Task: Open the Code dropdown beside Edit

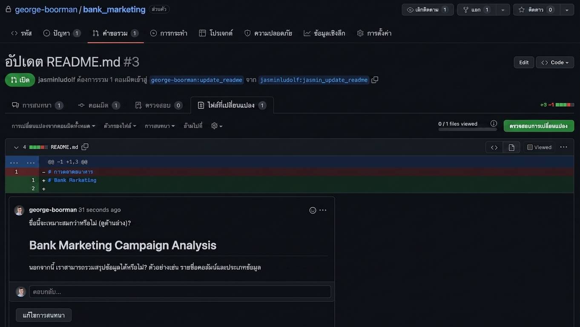Action: 555,62
